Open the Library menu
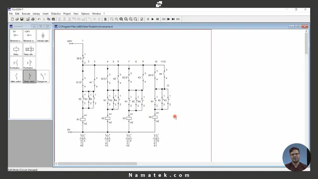This screenshot has width=318, height=179. click(x=36, y=13)
